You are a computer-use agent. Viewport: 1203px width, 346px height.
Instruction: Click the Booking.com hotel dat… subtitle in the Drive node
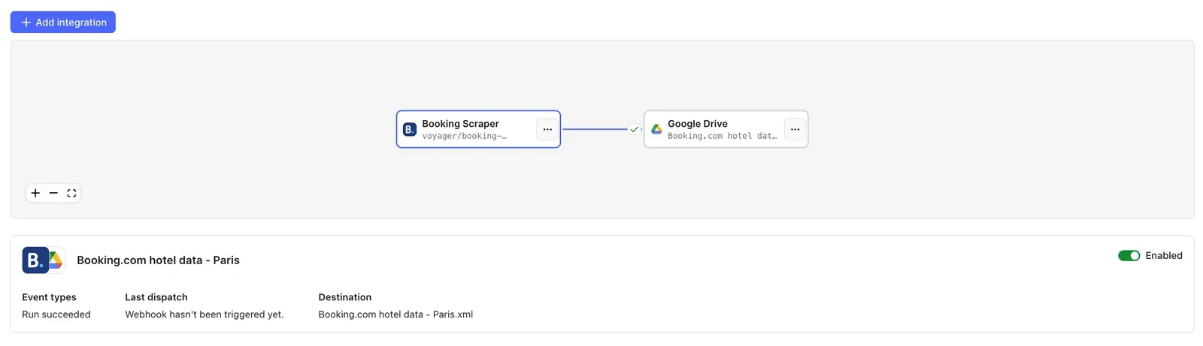click(723, 136)
